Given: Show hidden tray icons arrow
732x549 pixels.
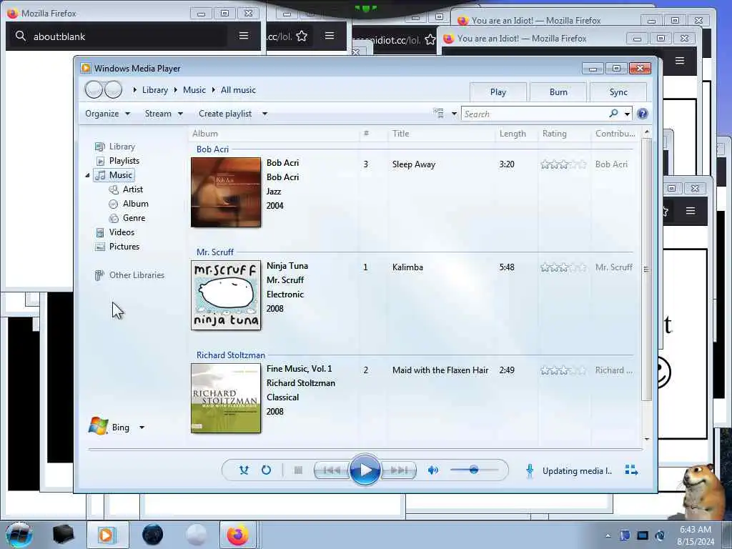Looking at the screenshot, I should click(x=608, y=536).
